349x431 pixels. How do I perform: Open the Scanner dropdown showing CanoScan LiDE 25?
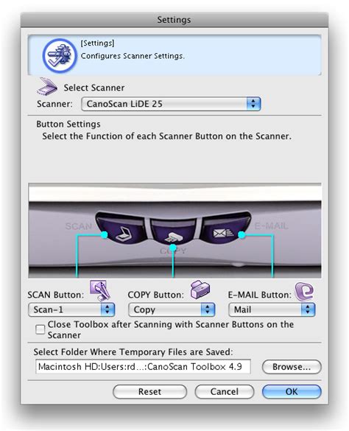click(x=171, y=104)
